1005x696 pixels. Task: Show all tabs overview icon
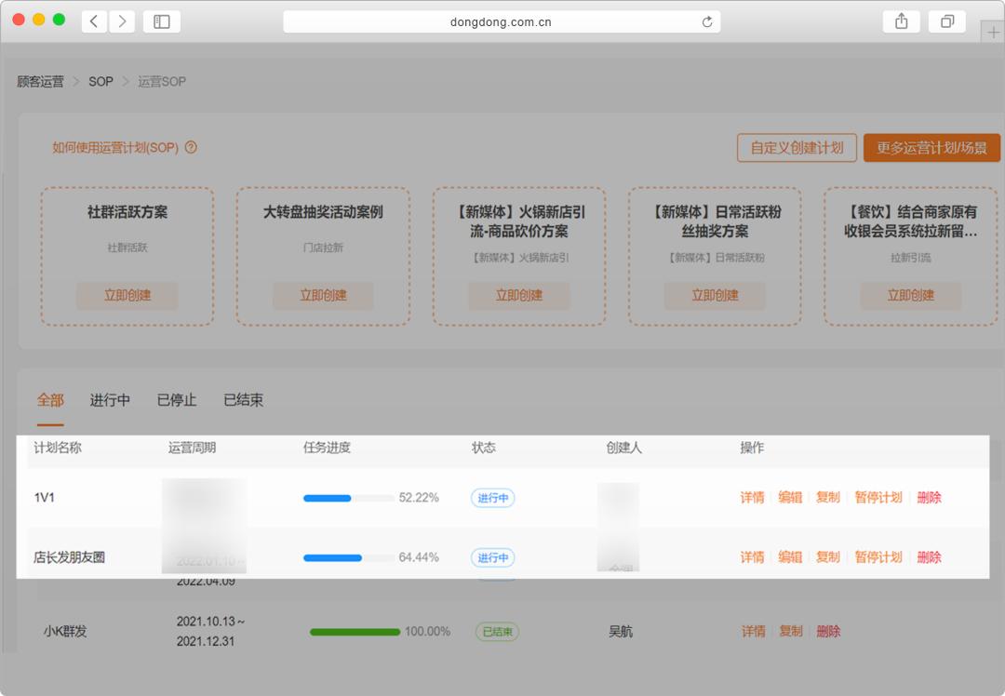[946, 21]
